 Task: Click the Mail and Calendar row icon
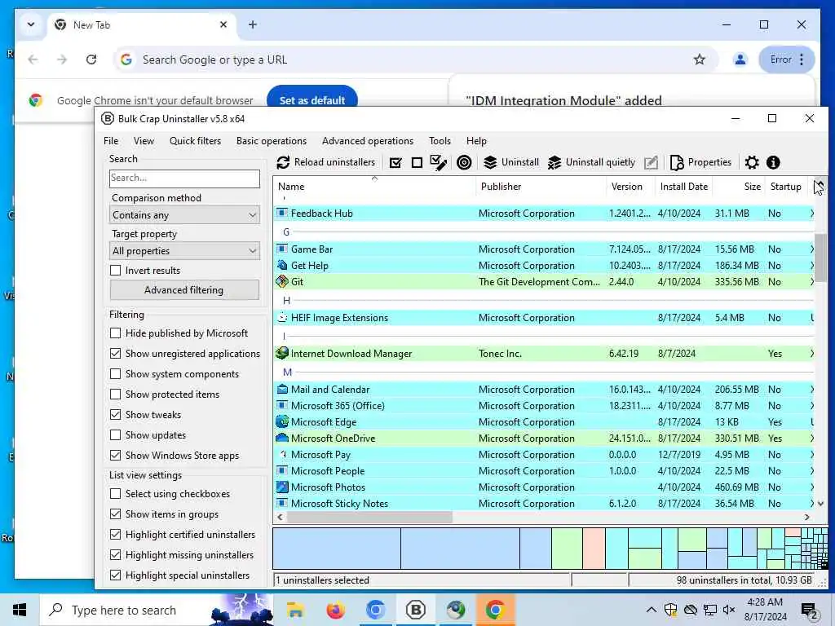(x=281, y=389)
